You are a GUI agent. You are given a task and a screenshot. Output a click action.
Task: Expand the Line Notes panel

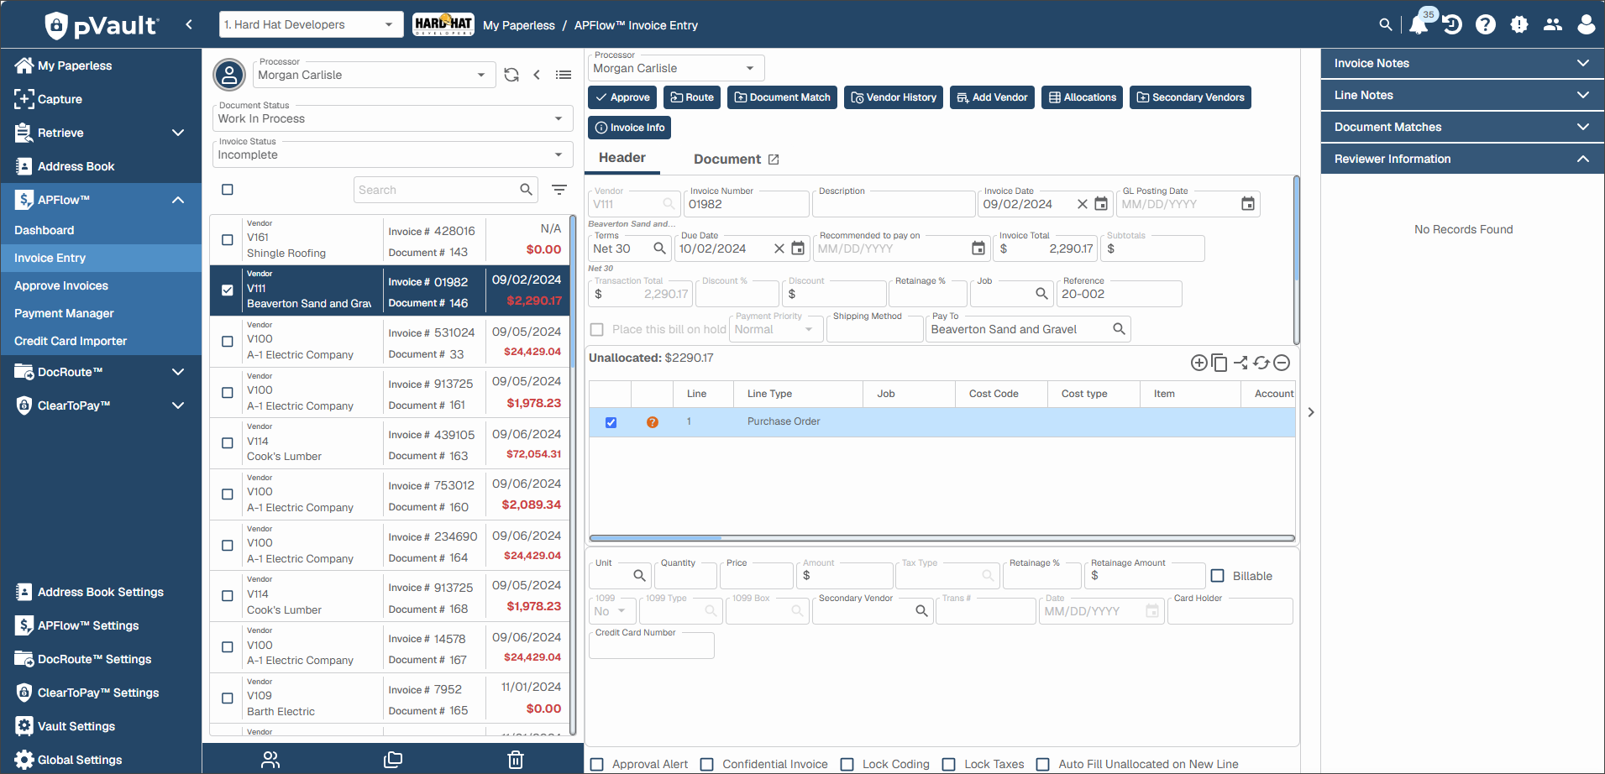coord(1462,95)
